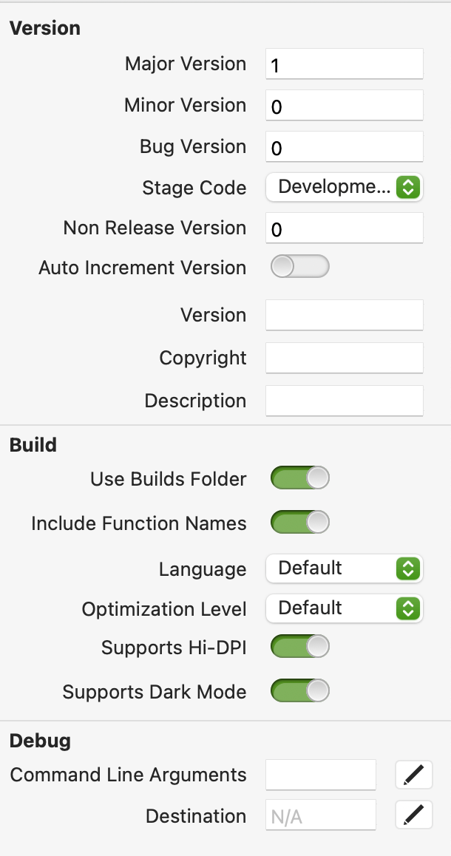Screen dimensions: 451x856
Task: Turn off Supports Hi-DPI
Action: click(x=299, y=646)
